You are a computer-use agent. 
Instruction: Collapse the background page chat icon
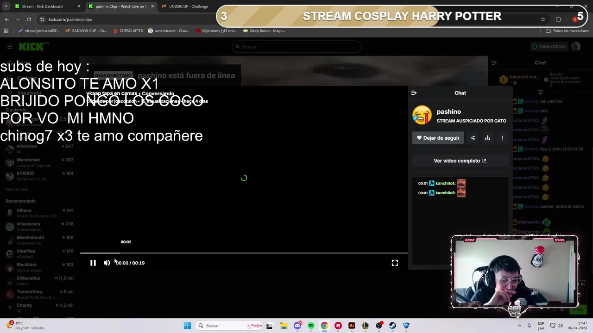point(494,62)
